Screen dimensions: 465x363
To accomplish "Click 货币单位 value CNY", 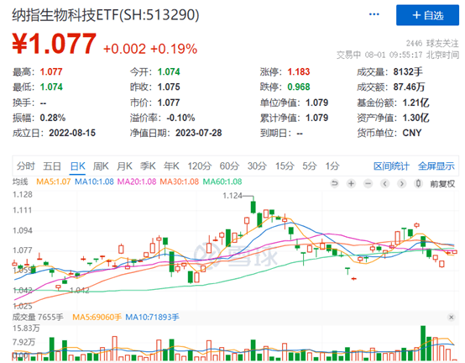I will tap(412, 133).
